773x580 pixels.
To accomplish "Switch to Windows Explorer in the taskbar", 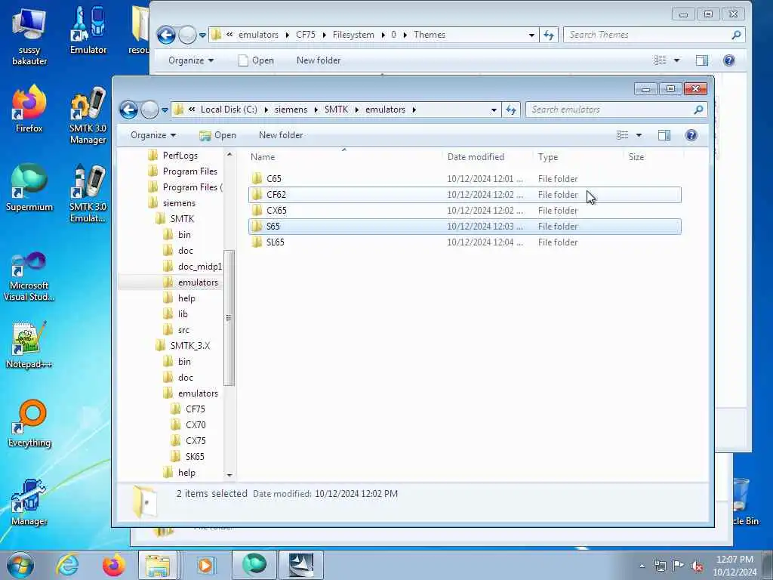I will (x=158, y=565).
